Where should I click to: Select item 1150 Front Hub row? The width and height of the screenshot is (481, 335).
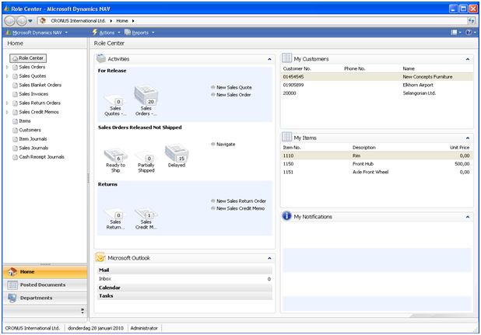point(377,164)
